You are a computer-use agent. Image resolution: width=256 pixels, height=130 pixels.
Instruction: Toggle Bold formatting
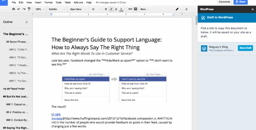(106, 9)
